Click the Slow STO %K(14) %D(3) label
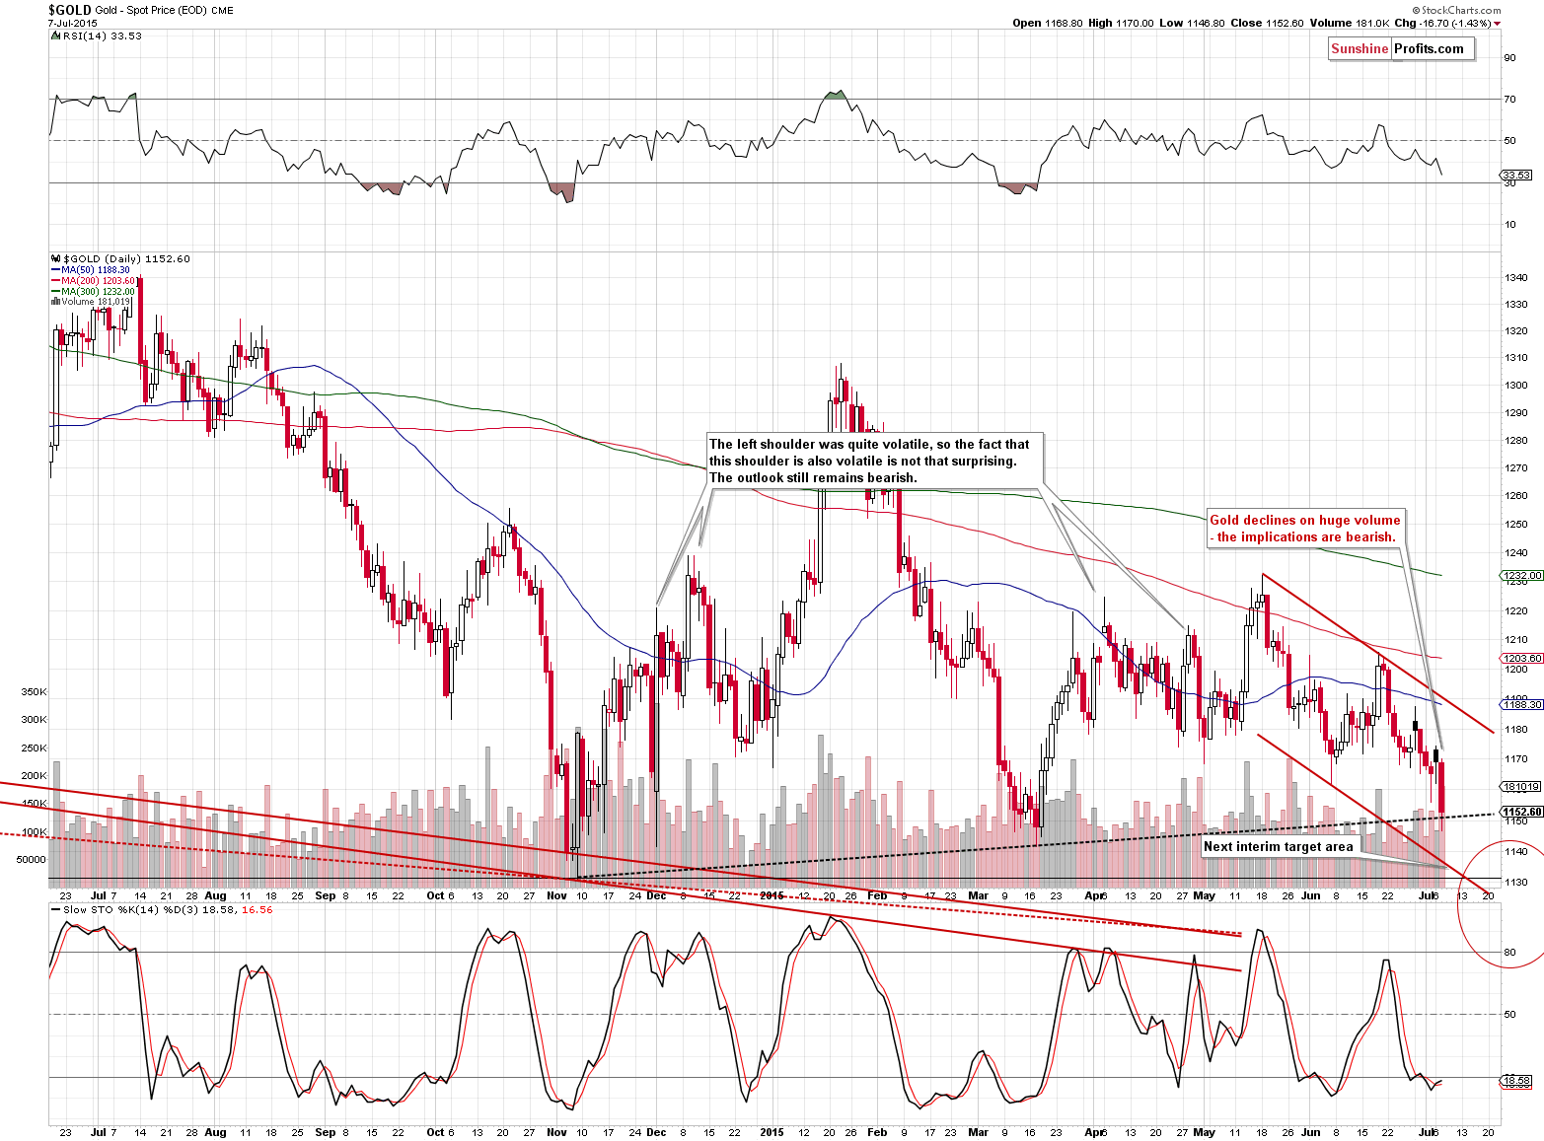Screen dimensions: 1544x1141 131,909
